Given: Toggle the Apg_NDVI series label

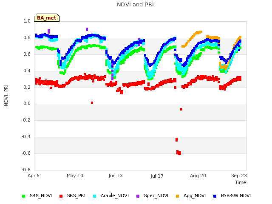Looking at the screenshot, I should tap(195, 195).
